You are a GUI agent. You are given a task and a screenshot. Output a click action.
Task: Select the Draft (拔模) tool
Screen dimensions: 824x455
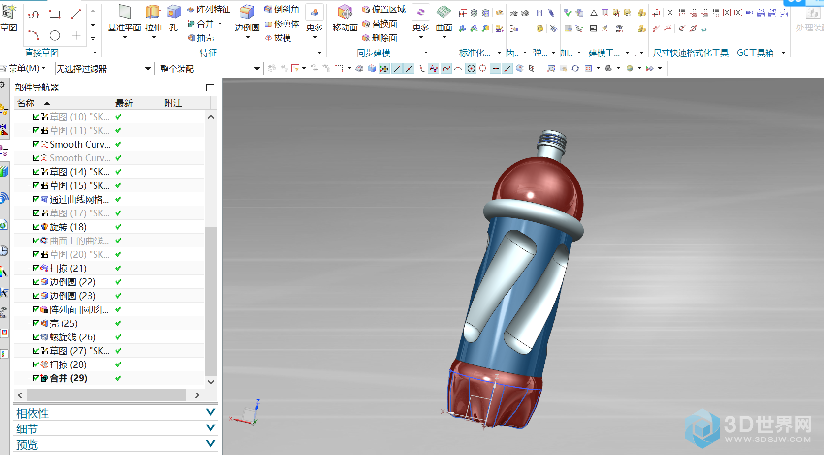click(x=278, y=38)
